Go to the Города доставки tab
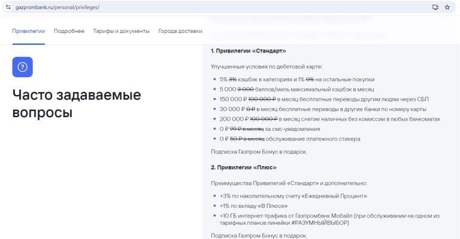The width and height of the screenshot is (460, 239). pos(180,31)
